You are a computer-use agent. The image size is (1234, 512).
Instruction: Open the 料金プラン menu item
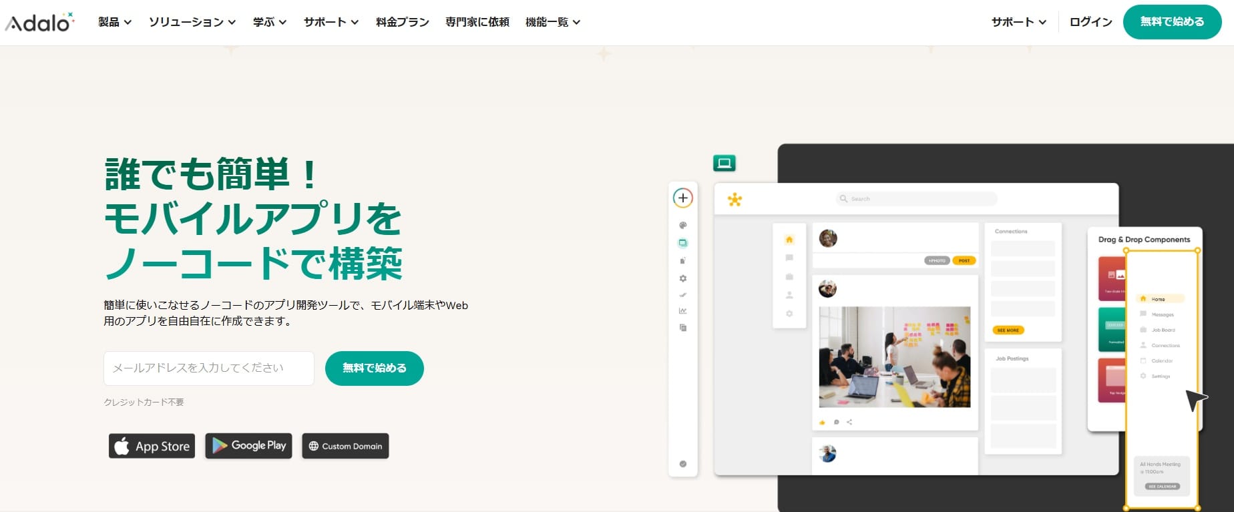click(x=402, y=22)
